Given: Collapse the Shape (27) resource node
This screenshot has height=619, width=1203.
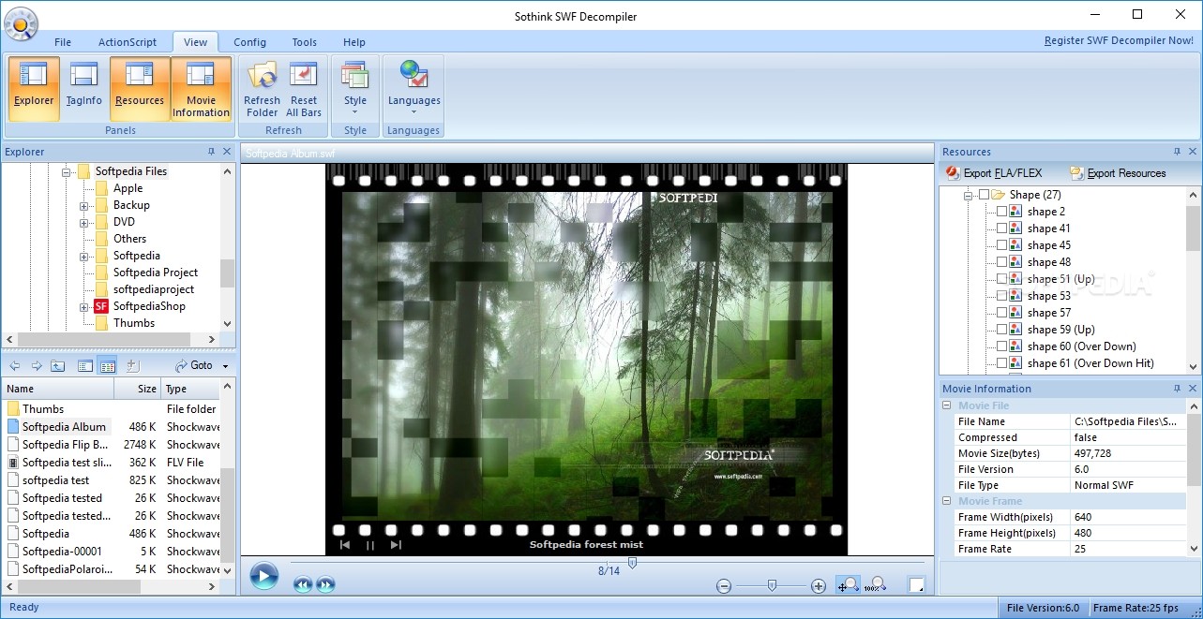Looking at the screenshot, I should (968, 195).
